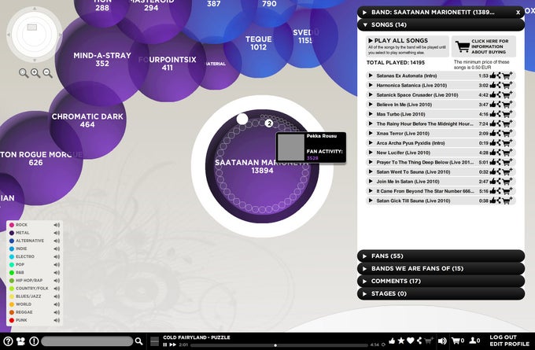Add Satan Gick Till Sauna to cart
The width and height of the screenshot is (535, 350).
click(507, 201)
